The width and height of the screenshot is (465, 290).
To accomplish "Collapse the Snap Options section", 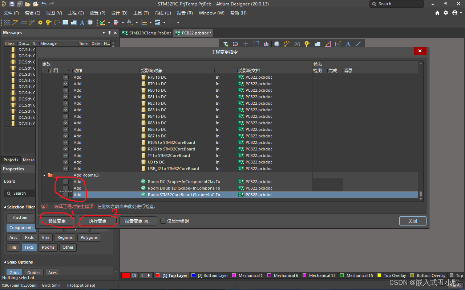I will click(x=5, y=262).
